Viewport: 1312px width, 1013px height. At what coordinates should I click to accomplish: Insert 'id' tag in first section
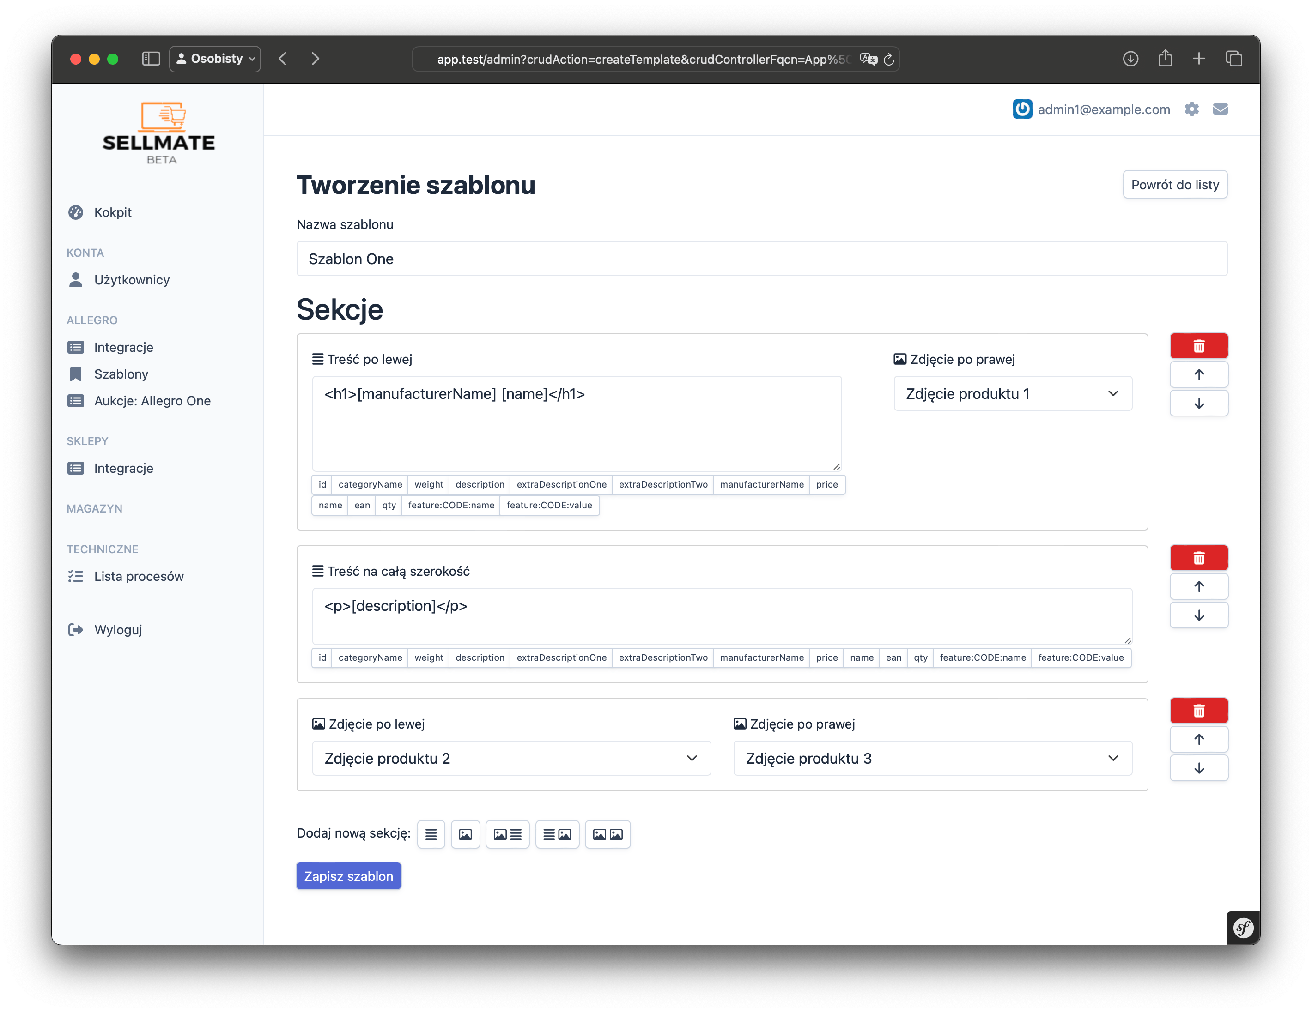pos(322,485)
